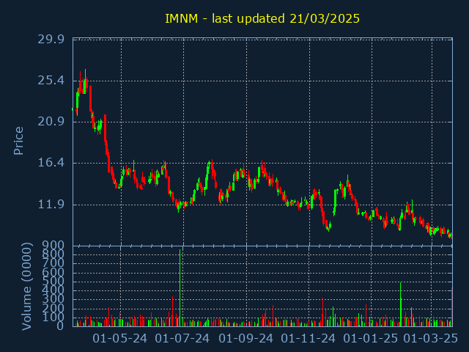Click the tallest green volume spike near 01-07-24
The image size is (469, 352).
coord(180,287)
